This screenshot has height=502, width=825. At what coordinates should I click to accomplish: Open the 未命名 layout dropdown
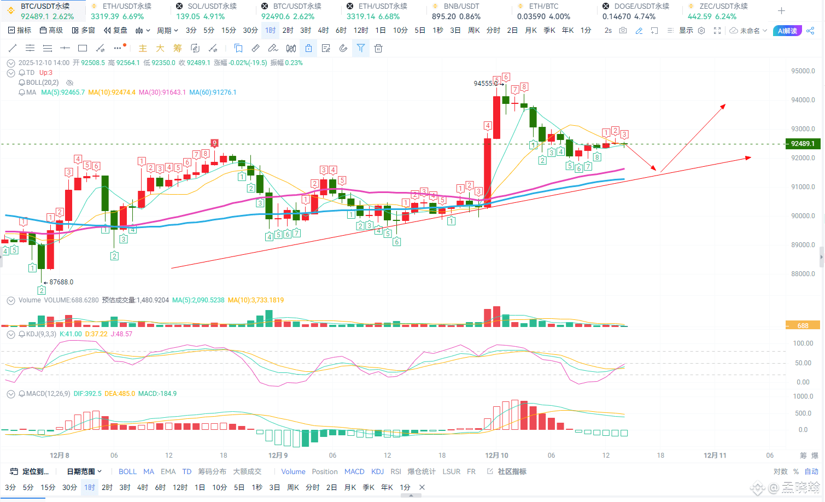748,31
